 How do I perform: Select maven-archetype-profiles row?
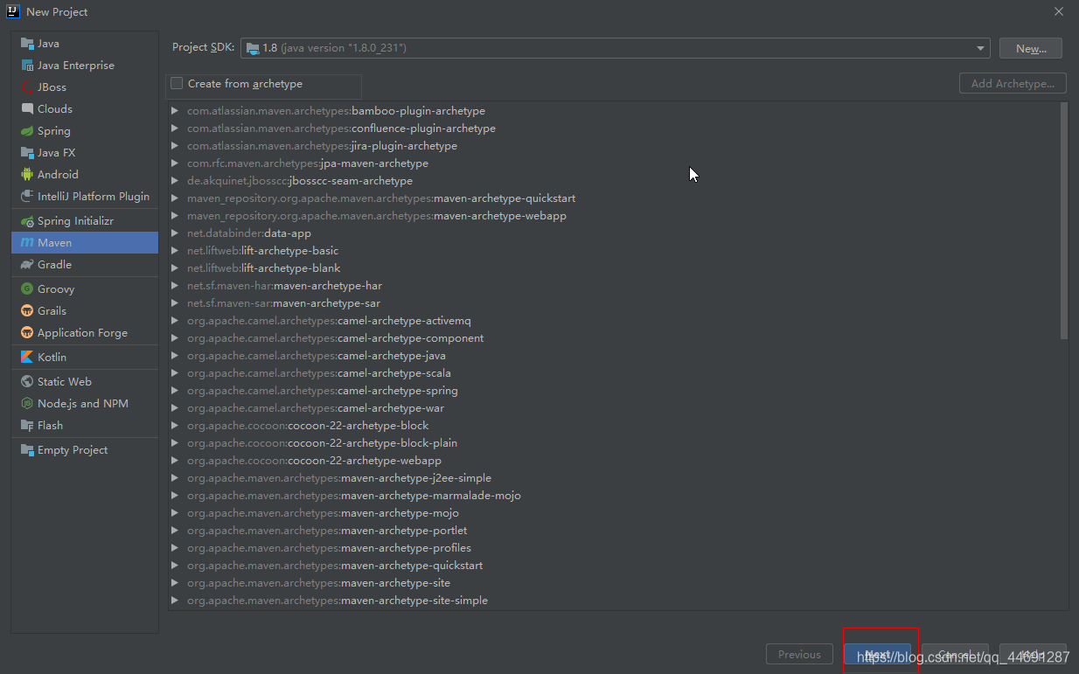tap(614, 548)
